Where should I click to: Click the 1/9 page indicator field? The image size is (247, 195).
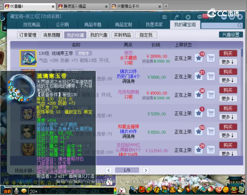point(127,170)
